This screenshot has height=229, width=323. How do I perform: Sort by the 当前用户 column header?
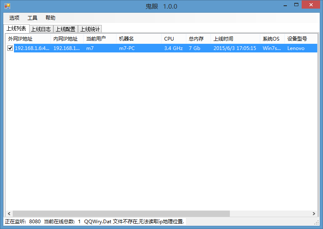[x=100, y=39]
